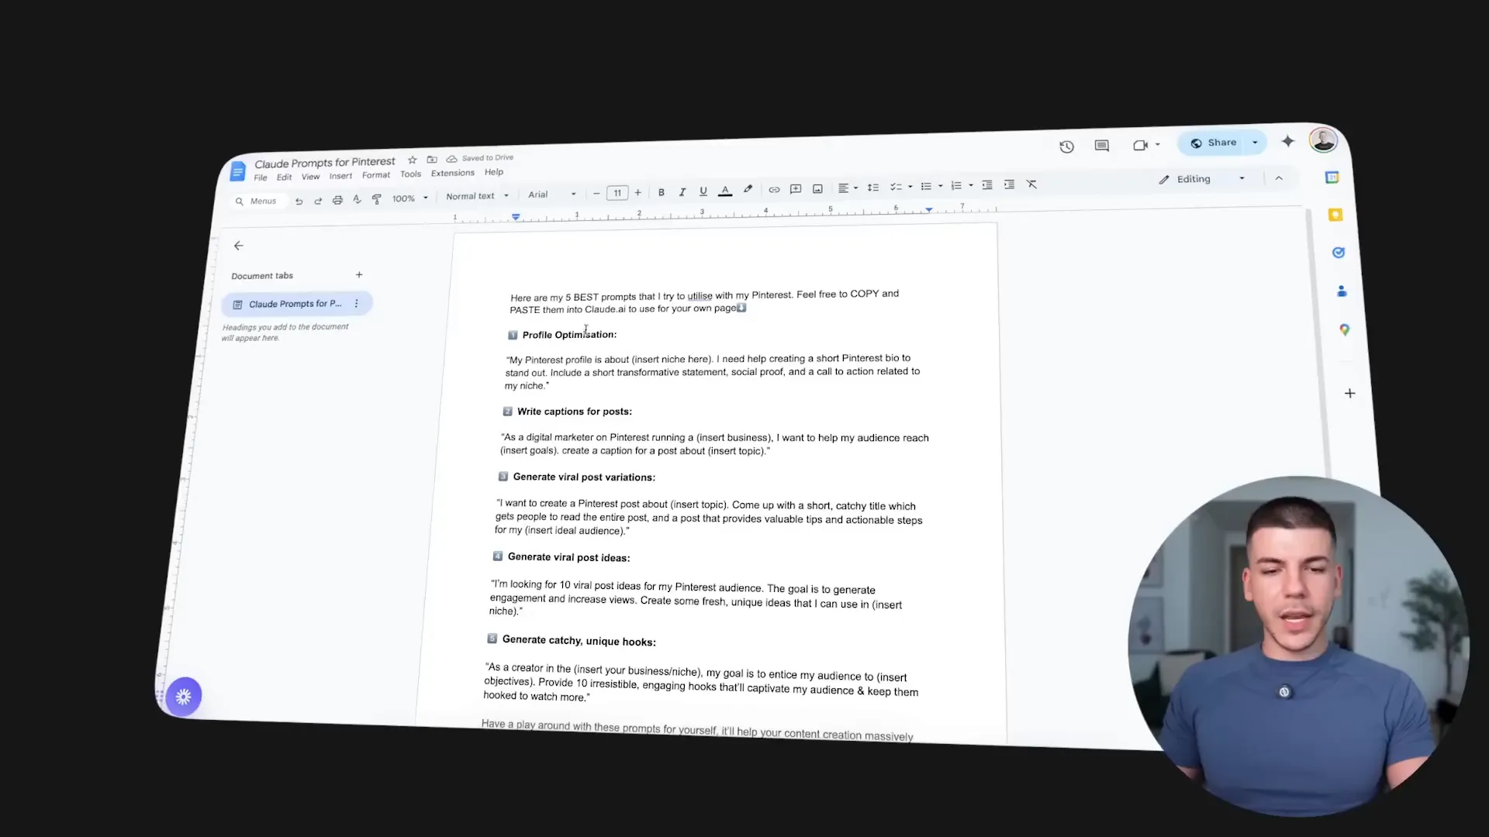Add a comment from the toolbar
This screenshot has height=837, width=1489.
coord(796,188)
